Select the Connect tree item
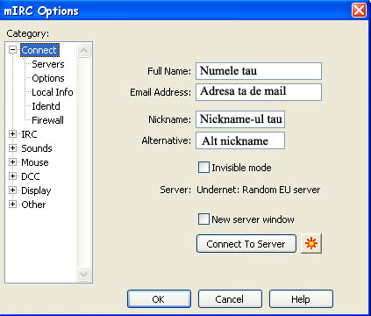Image resolution: width=371 pixels, height=316 pixels. click(39, 50)
